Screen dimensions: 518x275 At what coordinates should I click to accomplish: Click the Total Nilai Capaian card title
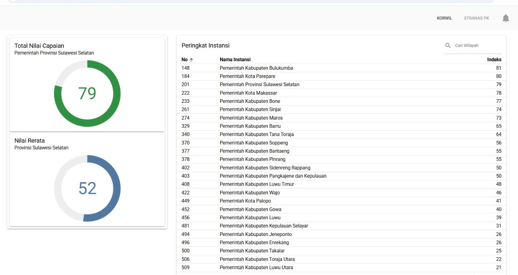pos(39,46)
